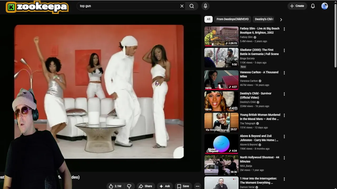Open 'Destiny's Child - Survivor' title link
This screenshot has height=189, width=337.
pyautogui.click(x=256, y=95)
